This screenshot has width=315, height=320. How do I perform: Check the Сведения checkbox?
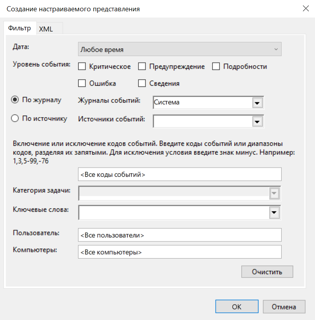click(x=142, y=83)
